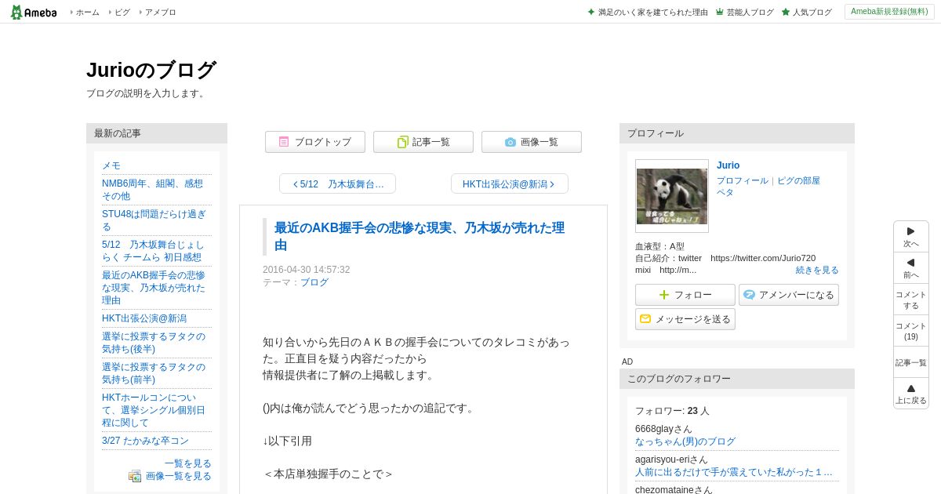The width and height of the screenshot is (941, 494).
Task: Open sidebar article STU48は問題だらけ過ぎる
Action: (x=154, y=220)
